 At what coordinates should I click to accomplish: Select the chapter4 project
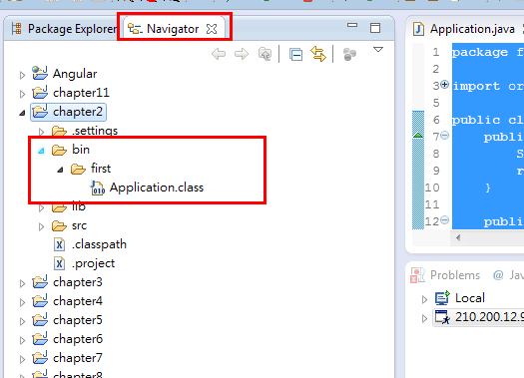tap(78, 301)
